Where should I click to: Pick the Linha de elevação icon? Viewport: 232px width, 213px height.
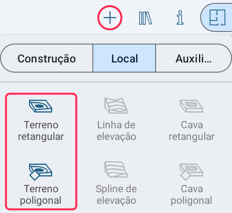116,106
